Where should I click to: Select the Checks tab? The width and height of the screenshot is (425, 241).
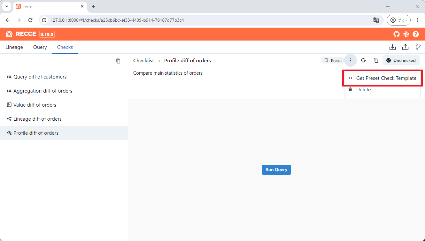click(65, 47)
